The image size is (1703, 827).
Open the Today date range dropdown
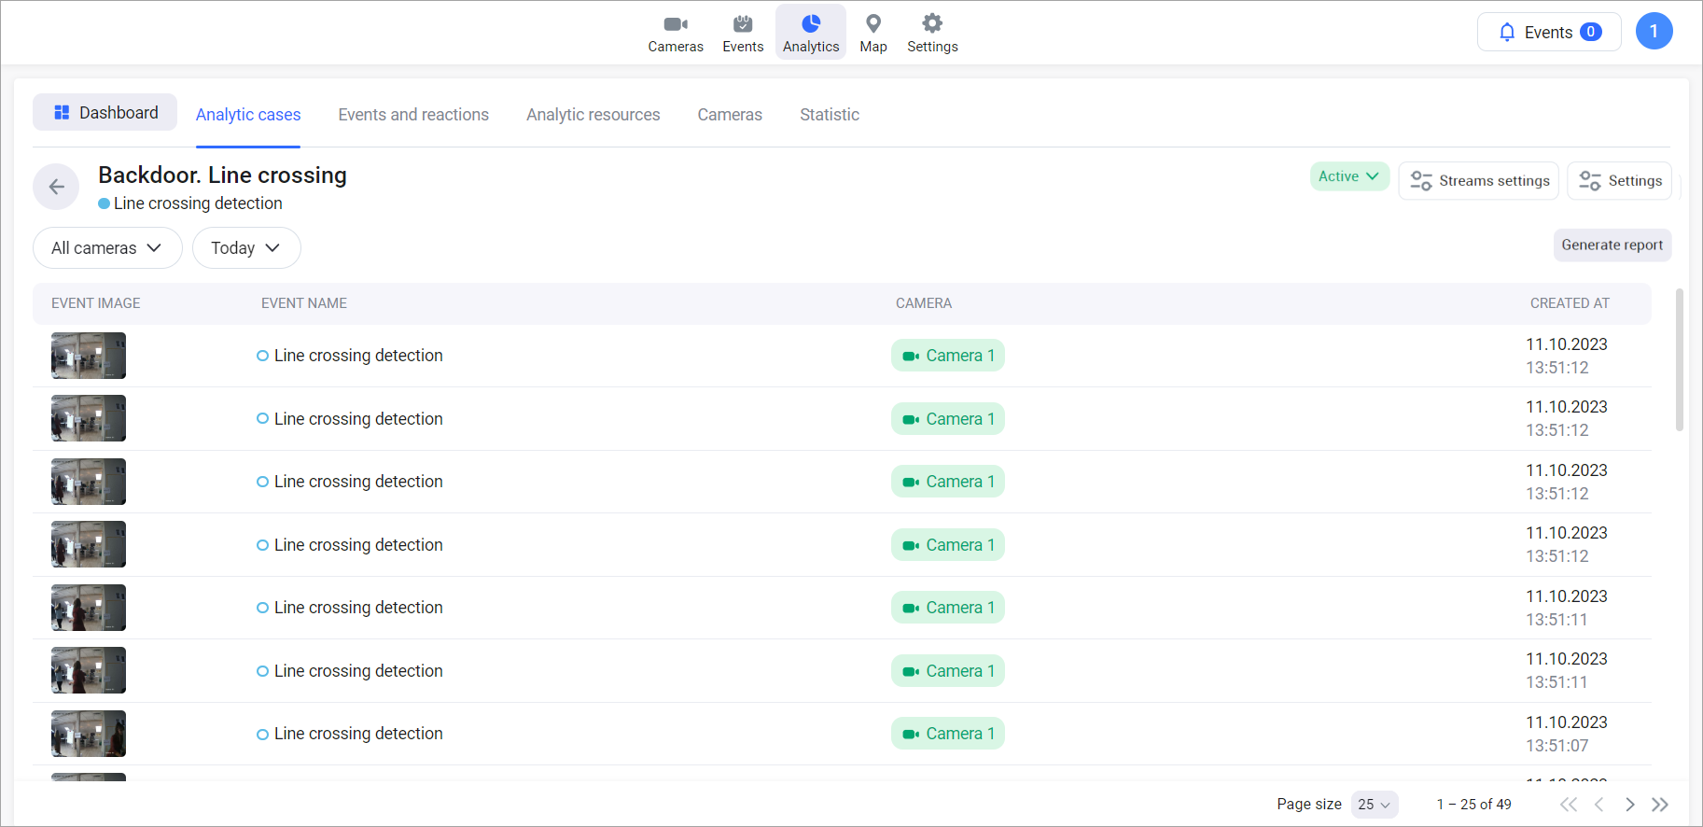(x=246, y=248)
